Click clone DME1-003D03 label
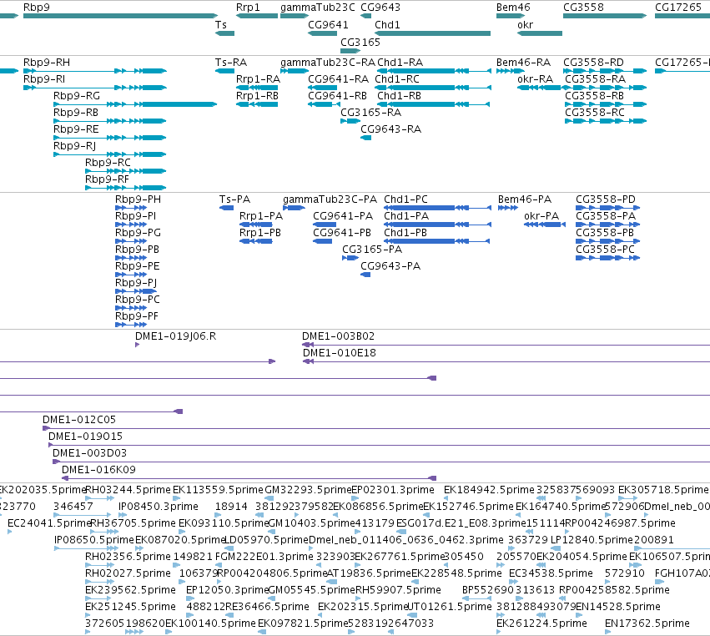The width and height of the screenshot is (710, 636). (89, 453)
